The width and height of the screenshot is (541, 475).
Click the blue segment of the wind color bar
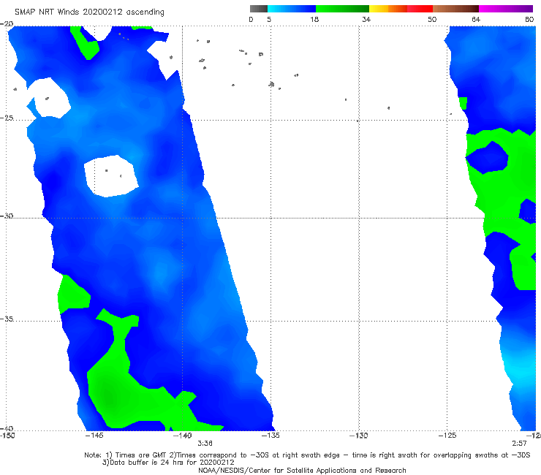point(292,9)
